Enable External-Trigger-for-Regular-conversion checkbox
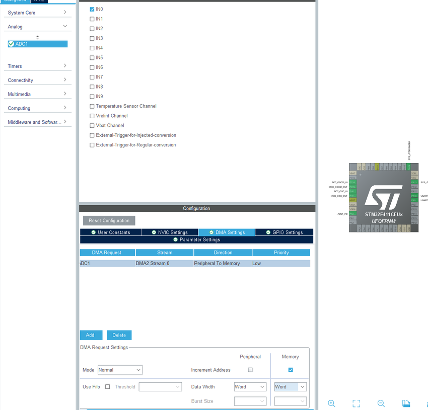 tap(92, 145)
